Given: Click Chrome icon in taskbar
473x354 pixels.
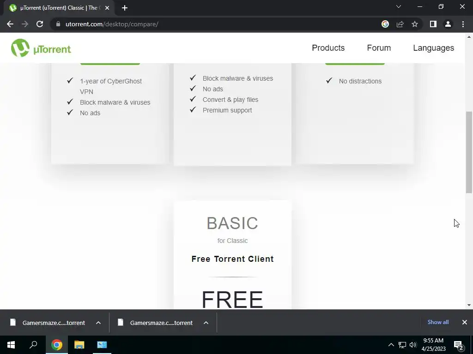Looking at the screenshot, I should (57, 345).
